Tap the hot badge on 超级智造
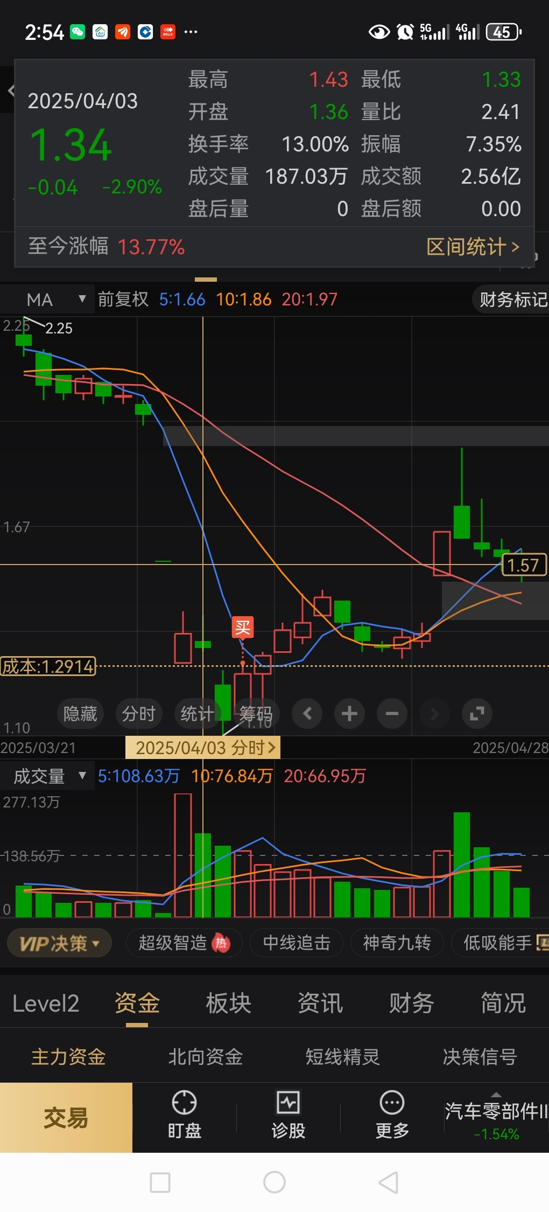 click(x=221, y=943)
